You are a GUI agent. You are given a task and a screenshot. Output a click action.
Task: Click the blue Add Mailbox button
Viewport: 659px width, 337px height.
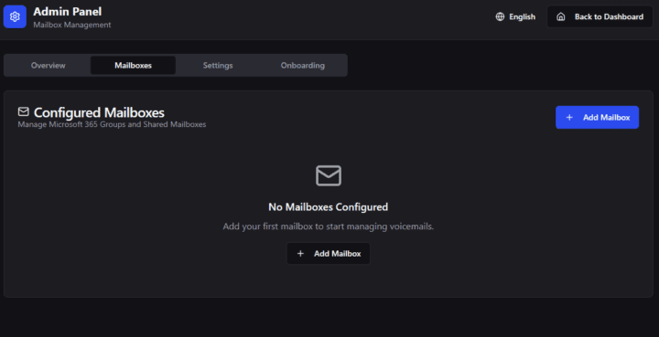(x=597, y=118)
